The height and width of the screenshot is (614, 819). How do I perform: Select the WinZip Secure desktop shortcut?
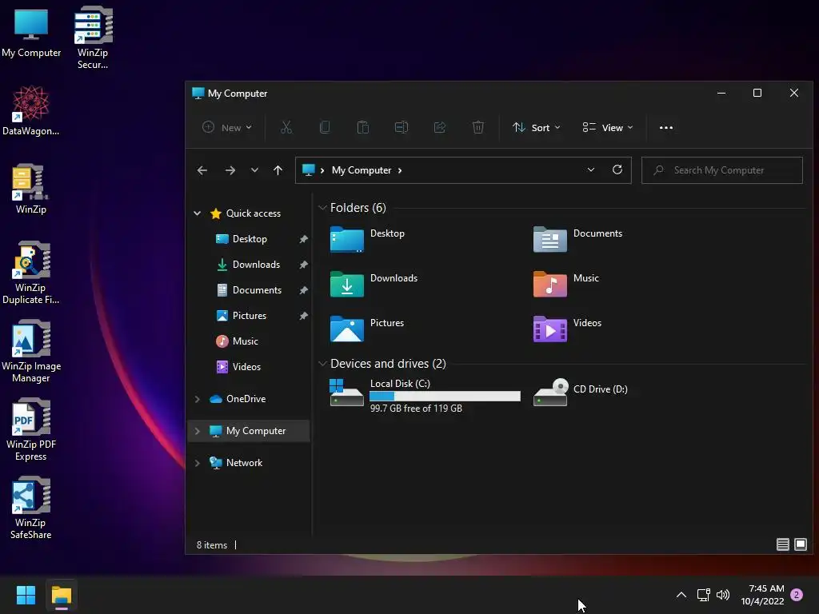[x=93, y=38]
